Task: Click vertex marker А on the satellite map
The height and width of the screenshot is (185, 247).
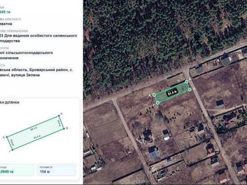Action: (x=154, y=95)
